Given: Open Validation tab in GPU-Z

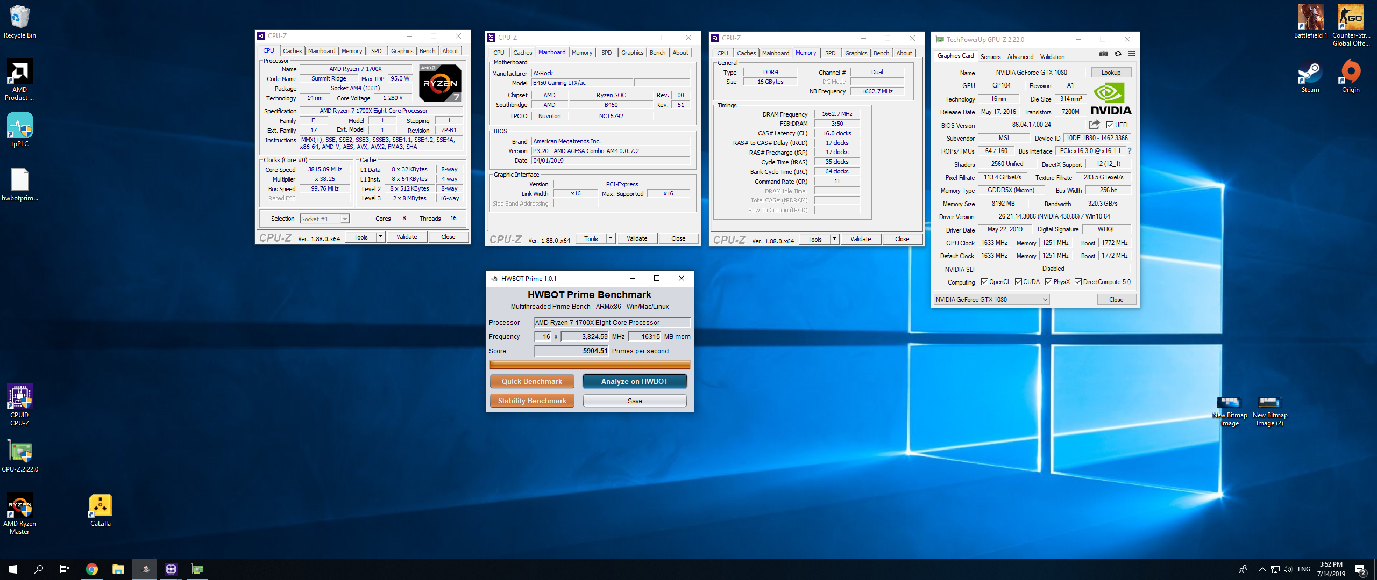Looking at the screenshot, I should [x=1052, y=57].
